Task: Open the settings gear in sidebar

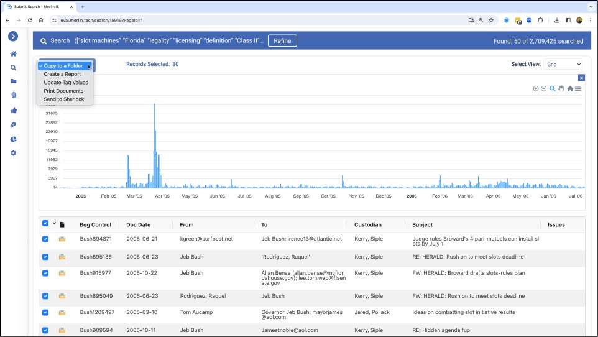Action: coord(13,153)
